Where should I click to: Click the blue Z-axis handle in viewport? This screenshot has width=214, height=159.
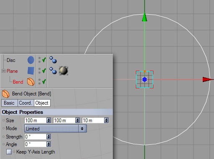145,79
